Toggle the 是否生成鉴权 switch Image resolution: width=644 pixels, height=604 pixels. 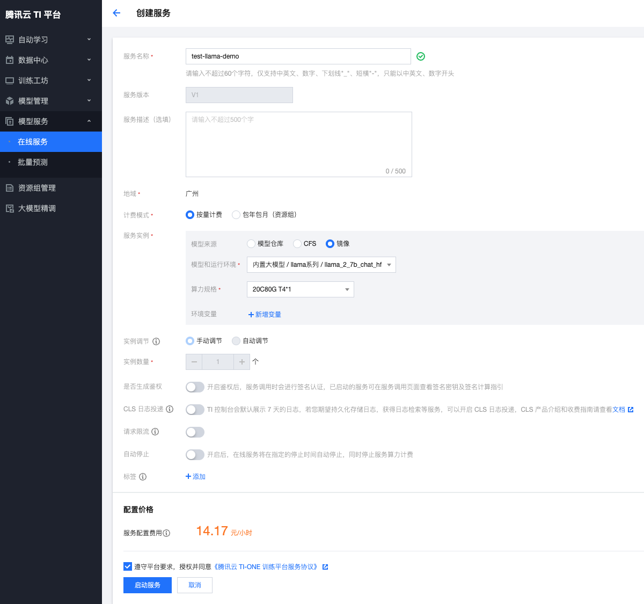point(195,387)
